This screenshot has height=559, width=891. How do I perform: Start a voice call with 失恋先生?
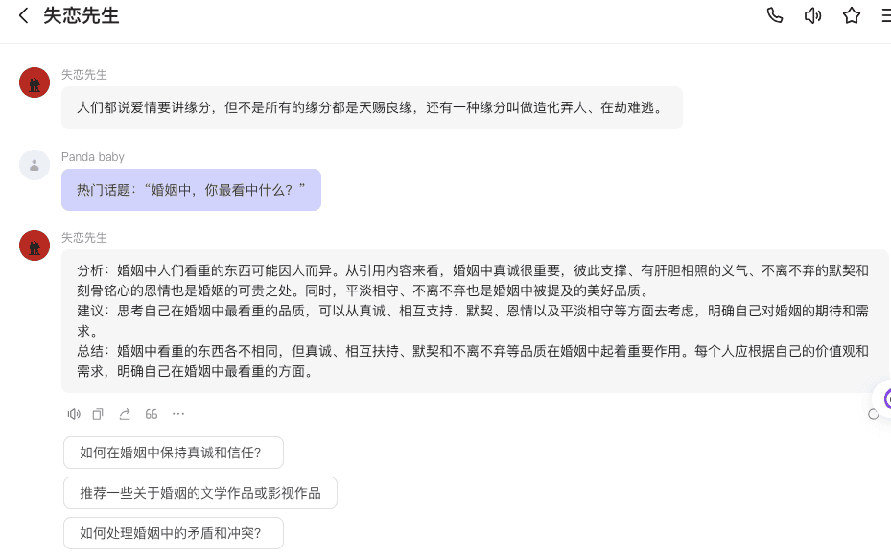(775, 15)
